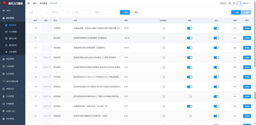
Task: Click the flag icon beside 商家/门店
Action: pyautogui.click(x=3, y=111)
